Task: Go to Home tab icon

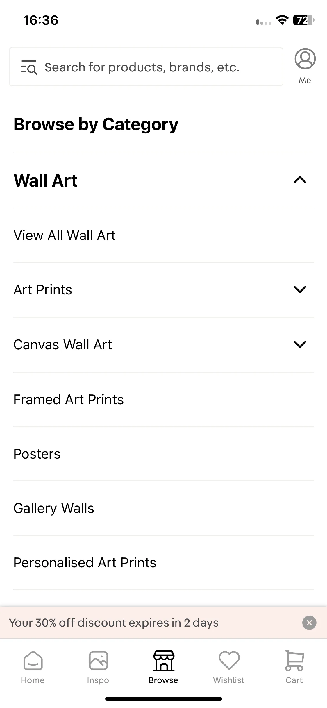Action: tap(33, 661)
